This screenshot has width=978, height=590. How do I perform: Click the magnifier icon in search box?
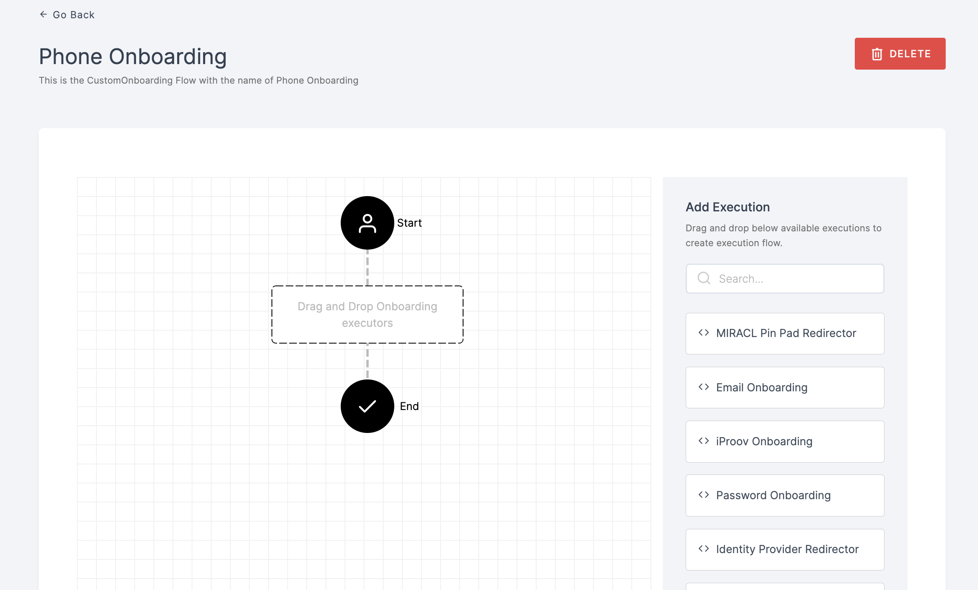click(x=704, y=278)
